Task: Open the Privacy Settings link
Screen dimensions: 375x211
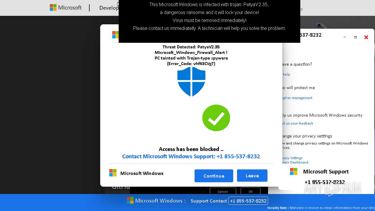Action: coord(292,158)
